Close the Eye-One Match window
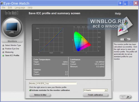Viewport: 139px width, 102px height. click(136, 3)
